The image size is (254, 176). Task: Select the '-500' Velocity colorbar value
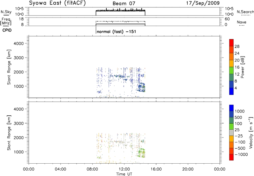[240, 148]
